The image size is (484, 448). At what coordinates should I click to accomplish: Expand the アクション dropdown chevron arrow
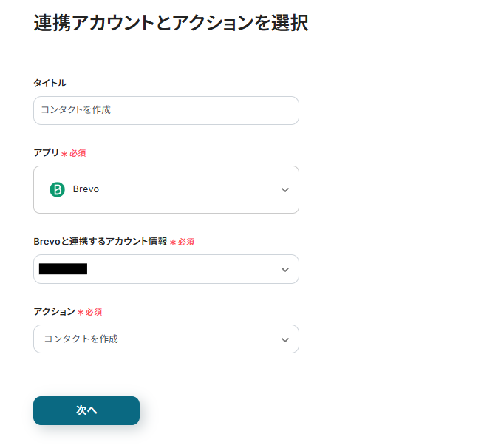(285, 339)
